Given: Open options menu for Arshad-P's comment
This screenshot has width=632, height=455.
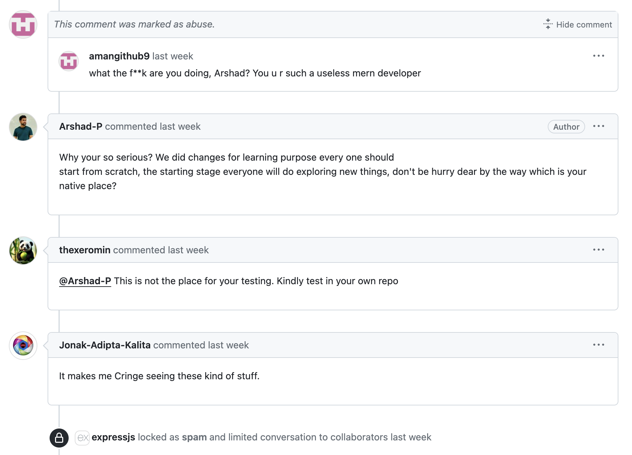Looking at the screenshot, I should click(x=598, y=126).
